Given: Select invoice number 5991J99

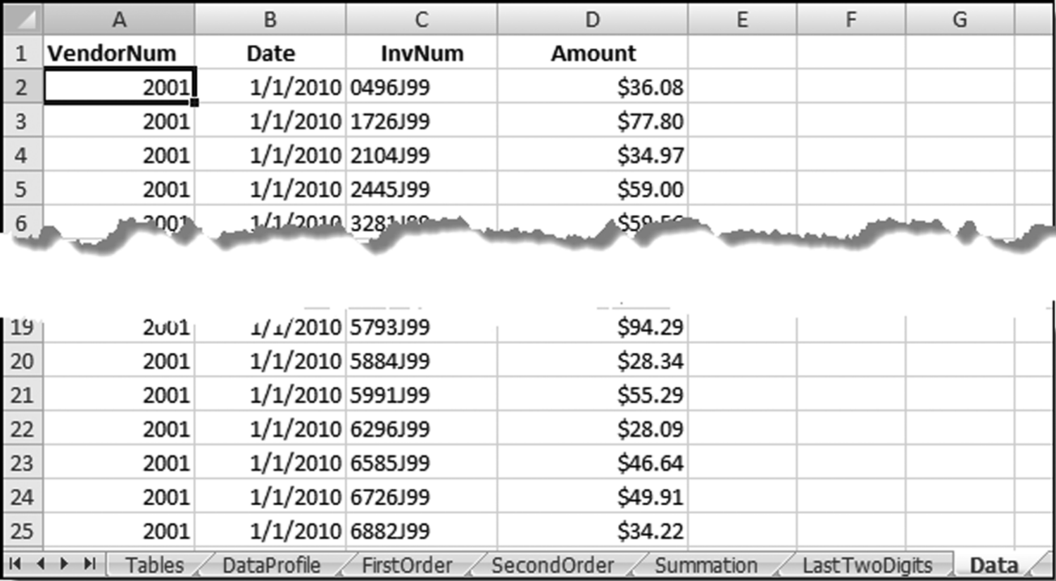Looking at the screenshot, I should 422,395.
